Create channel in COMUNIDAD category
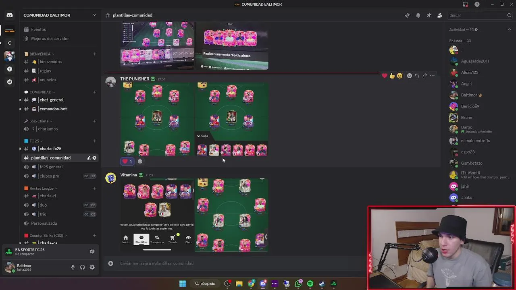The image size is (516, 290). coord(94,92)
